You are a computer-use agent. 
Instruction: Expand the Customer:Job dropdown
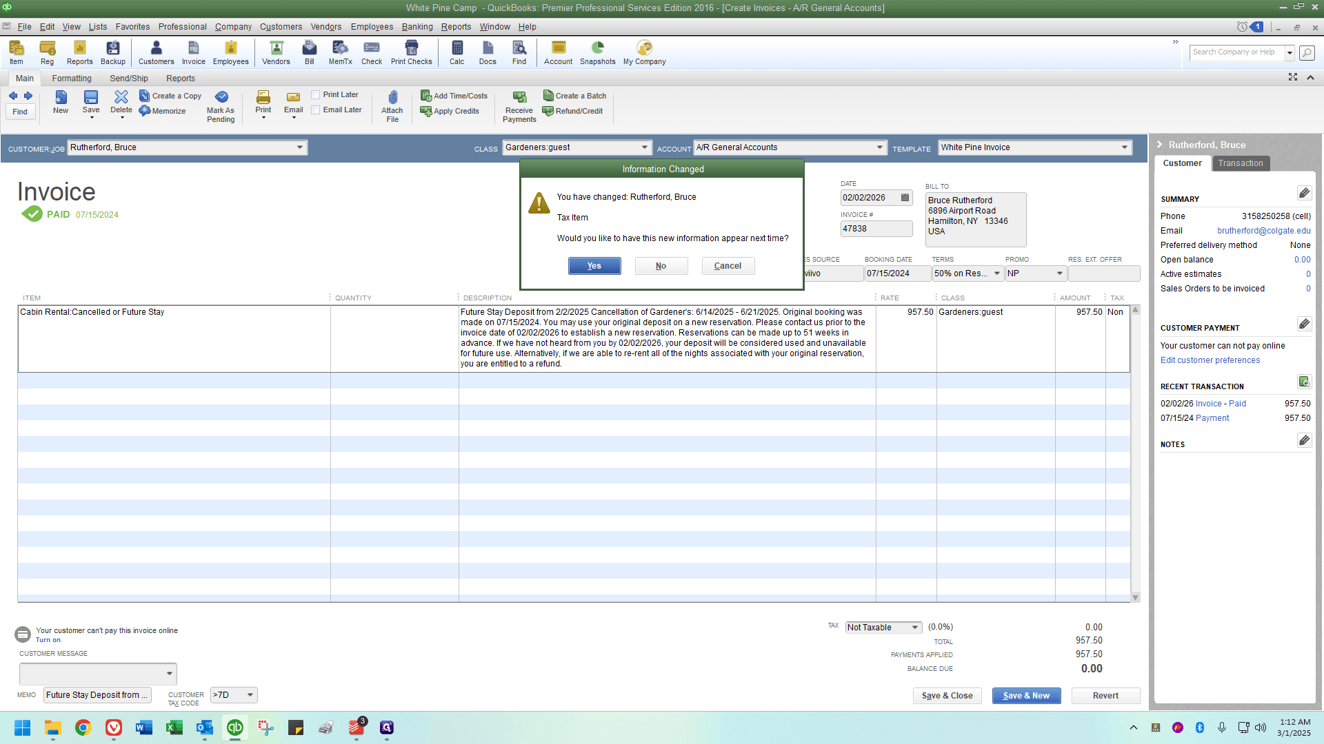click(300, 147)
